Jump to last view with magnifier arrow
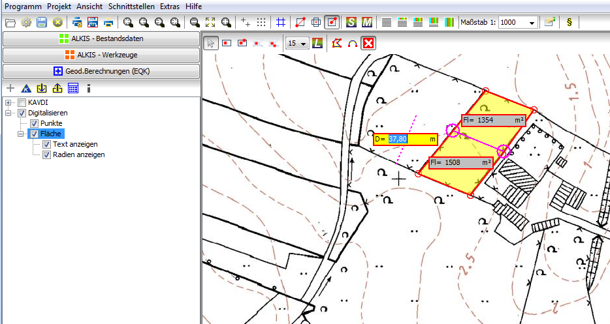 pyautogui.click(x=175, y=23)
